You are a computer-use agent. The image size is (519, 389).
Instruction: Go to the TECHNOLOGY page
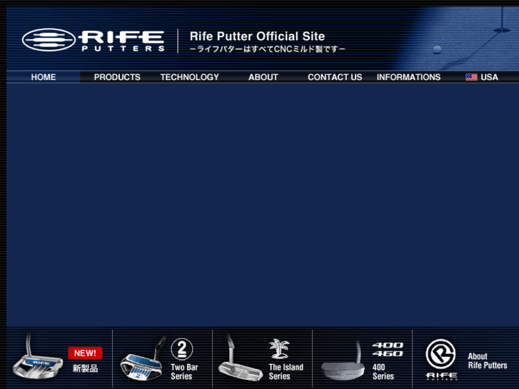190,77
